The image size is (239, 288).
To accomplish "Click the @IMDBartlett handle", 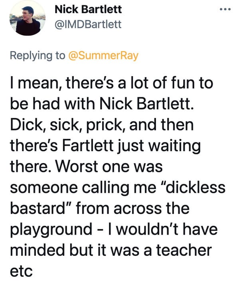I will click(88, 24).
